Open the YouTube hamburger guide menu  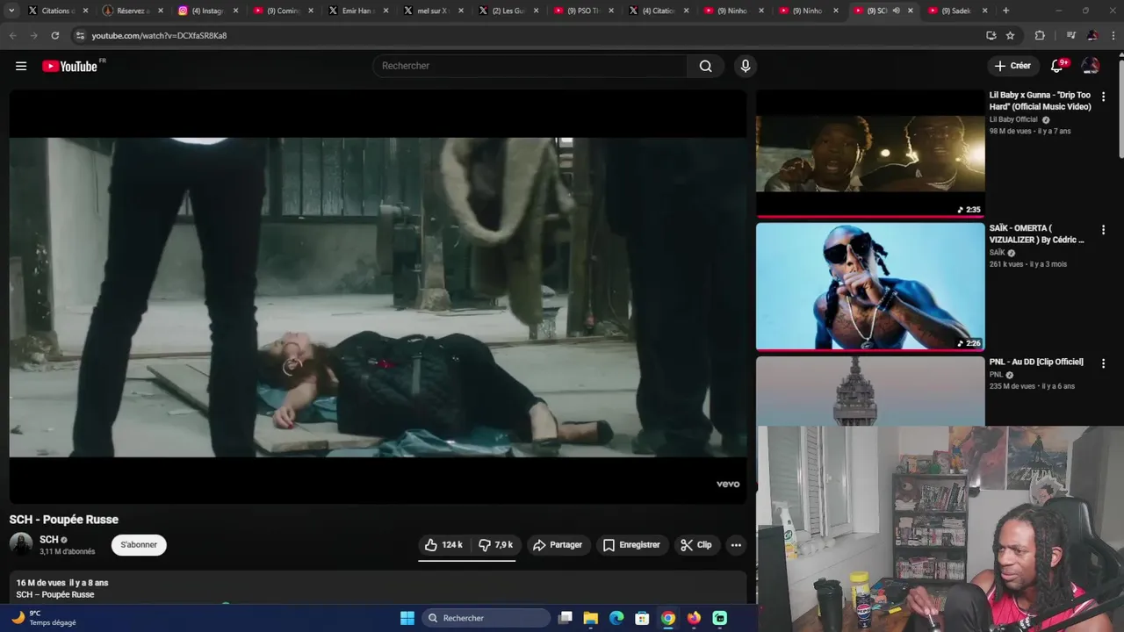[21, 66]
